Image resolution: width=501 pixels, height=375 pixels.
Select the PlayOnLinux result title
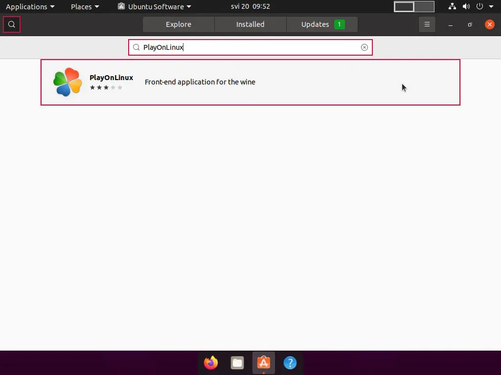(111, 78)
